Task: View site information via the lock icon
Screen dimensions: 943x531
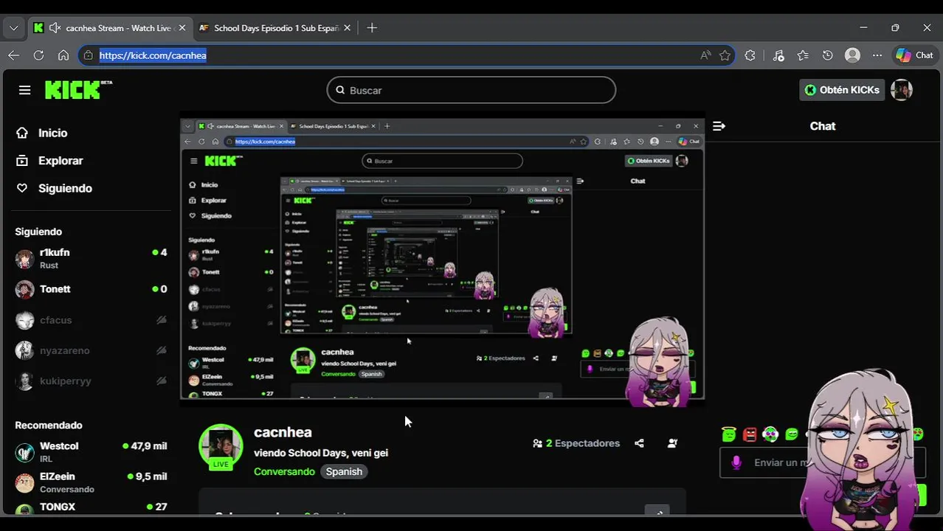Action: pos(89,55)
